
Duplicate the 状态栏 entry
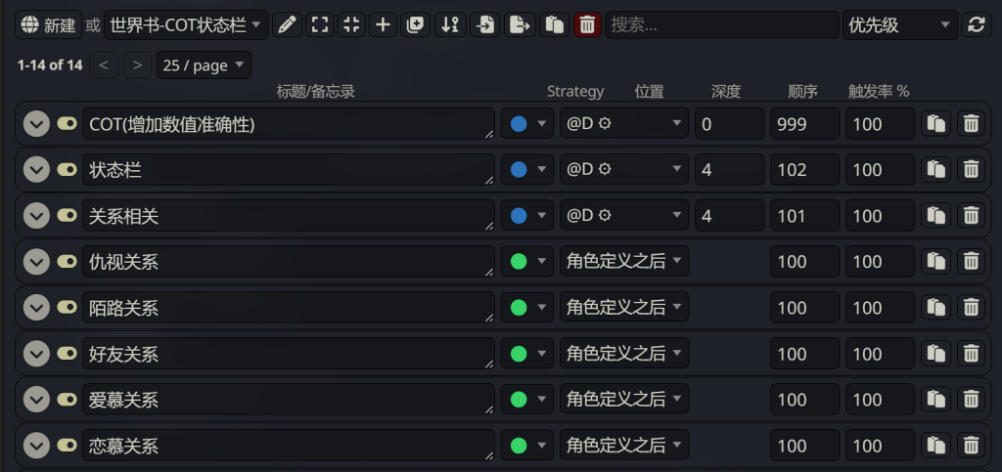[x=935, y=170]
